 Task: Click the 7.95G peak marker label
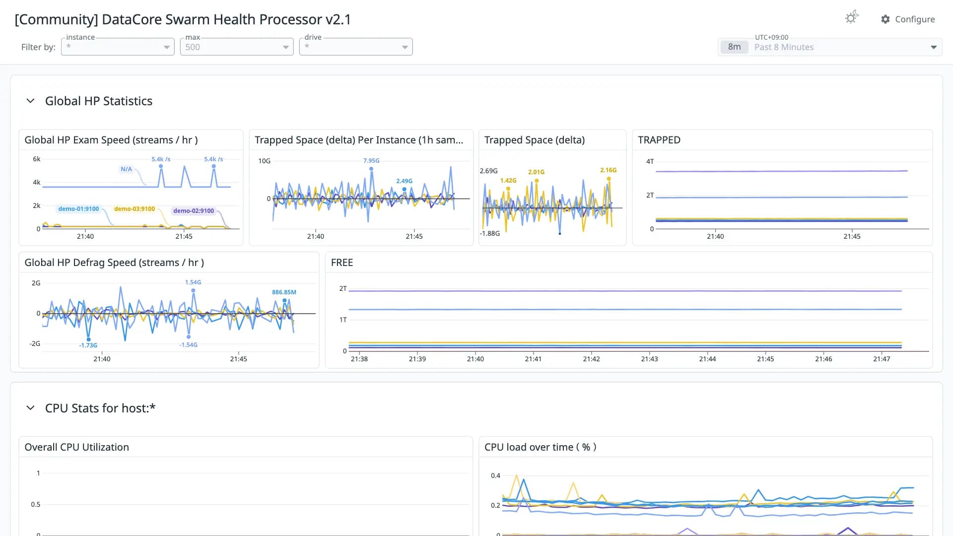click(371, 161)
